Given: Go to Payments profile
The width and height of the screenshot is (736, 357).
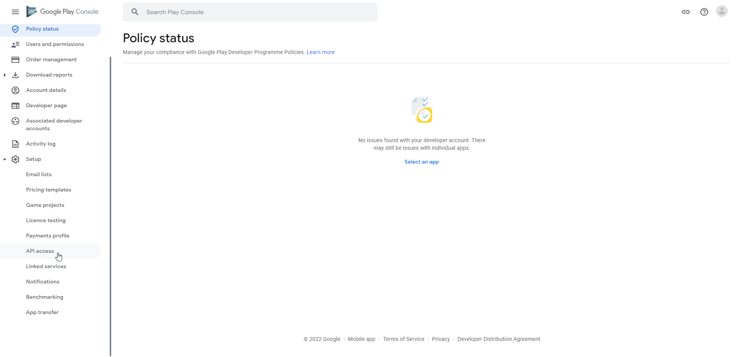Looking at the screenshot, I should click(x=48, y=236).
